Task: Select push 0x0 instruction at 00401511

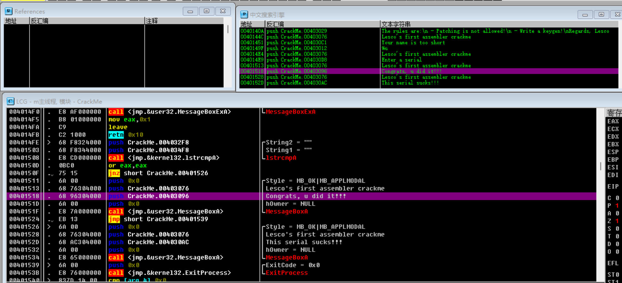Action: coord(301,180)
